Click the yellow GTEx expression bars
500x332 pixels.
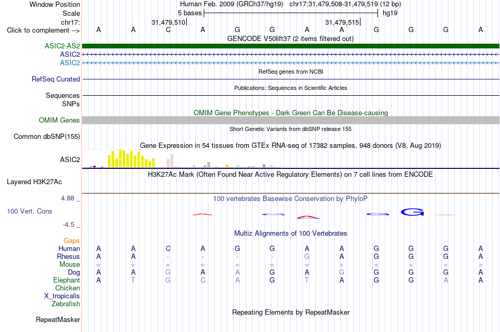[x=132, y=158]
